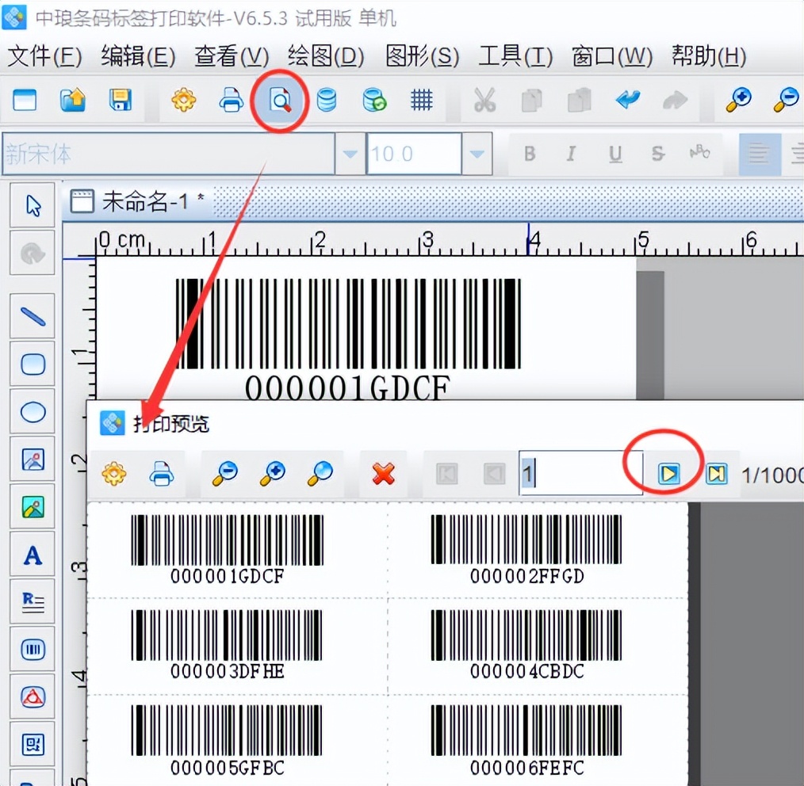Click the Redo gray arrow icon

[675, 99]
